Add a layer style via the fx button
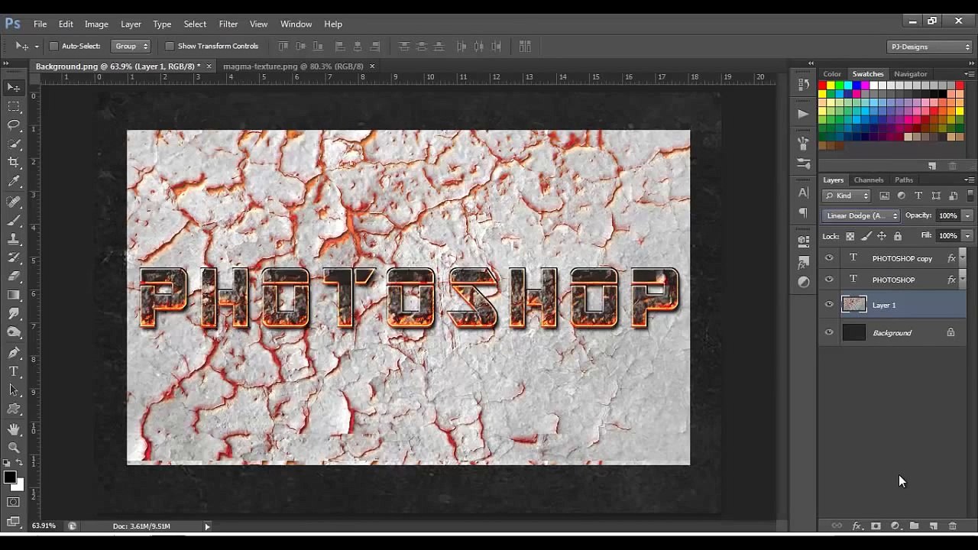The width and height of the screenshot is (978, 550). pos(857,526)
